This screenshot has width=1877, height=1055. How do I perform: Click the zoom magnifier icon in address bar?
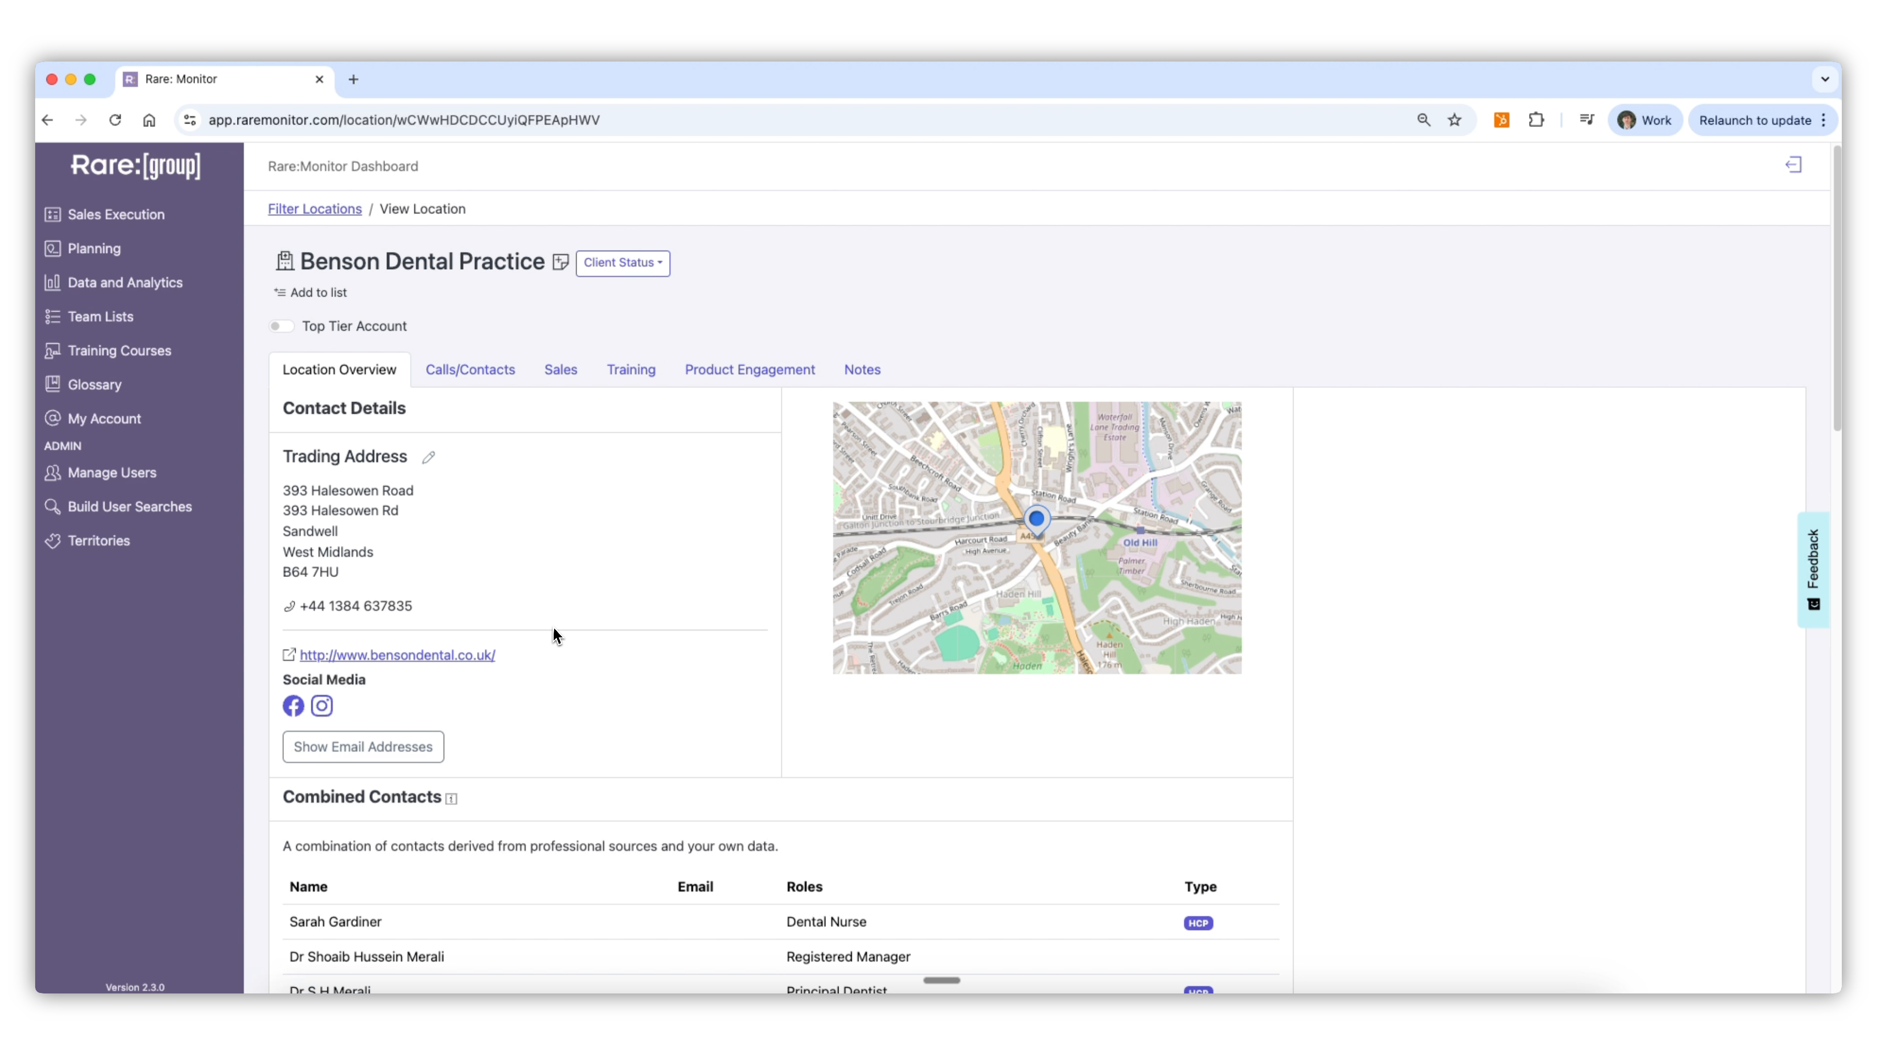pyautogui.click(x=1423, y=120)
